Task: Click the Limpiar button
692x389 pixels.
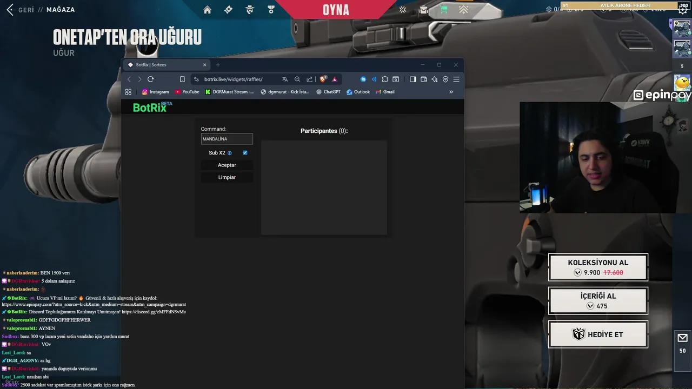Action: [227, 177]
